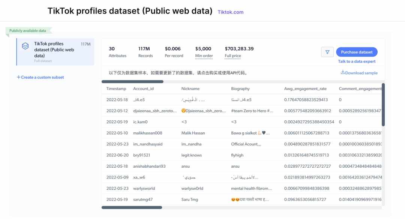Click the dataset stack icon in sidebar
Screen dimensions: 405x219
click(25, 46)
